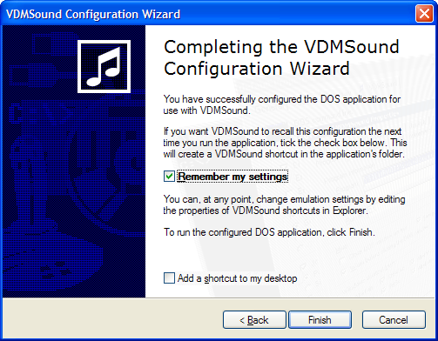Cancel the configuration wizard

394,320
